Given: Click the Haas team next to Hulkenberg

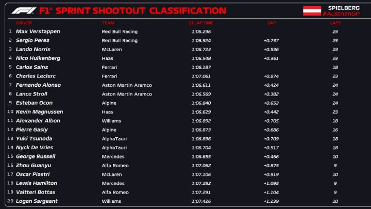Looking at the screenshot, I should pyautogui.click(x=107, y=58).
